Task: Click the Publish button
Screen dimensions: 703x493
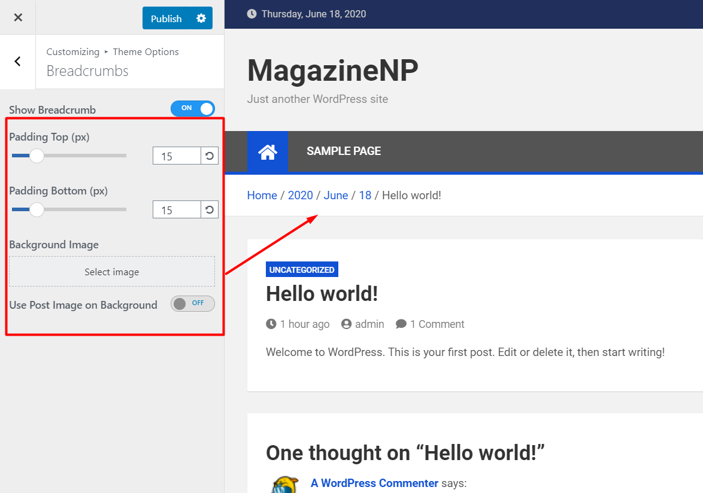Action: pyautogui.click(x=166, y=19)
